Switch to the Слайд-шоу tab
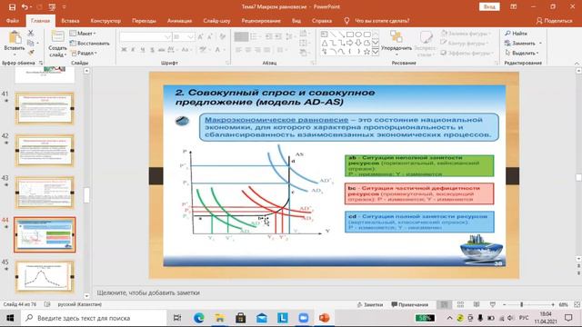 click(x=216, y=21)
